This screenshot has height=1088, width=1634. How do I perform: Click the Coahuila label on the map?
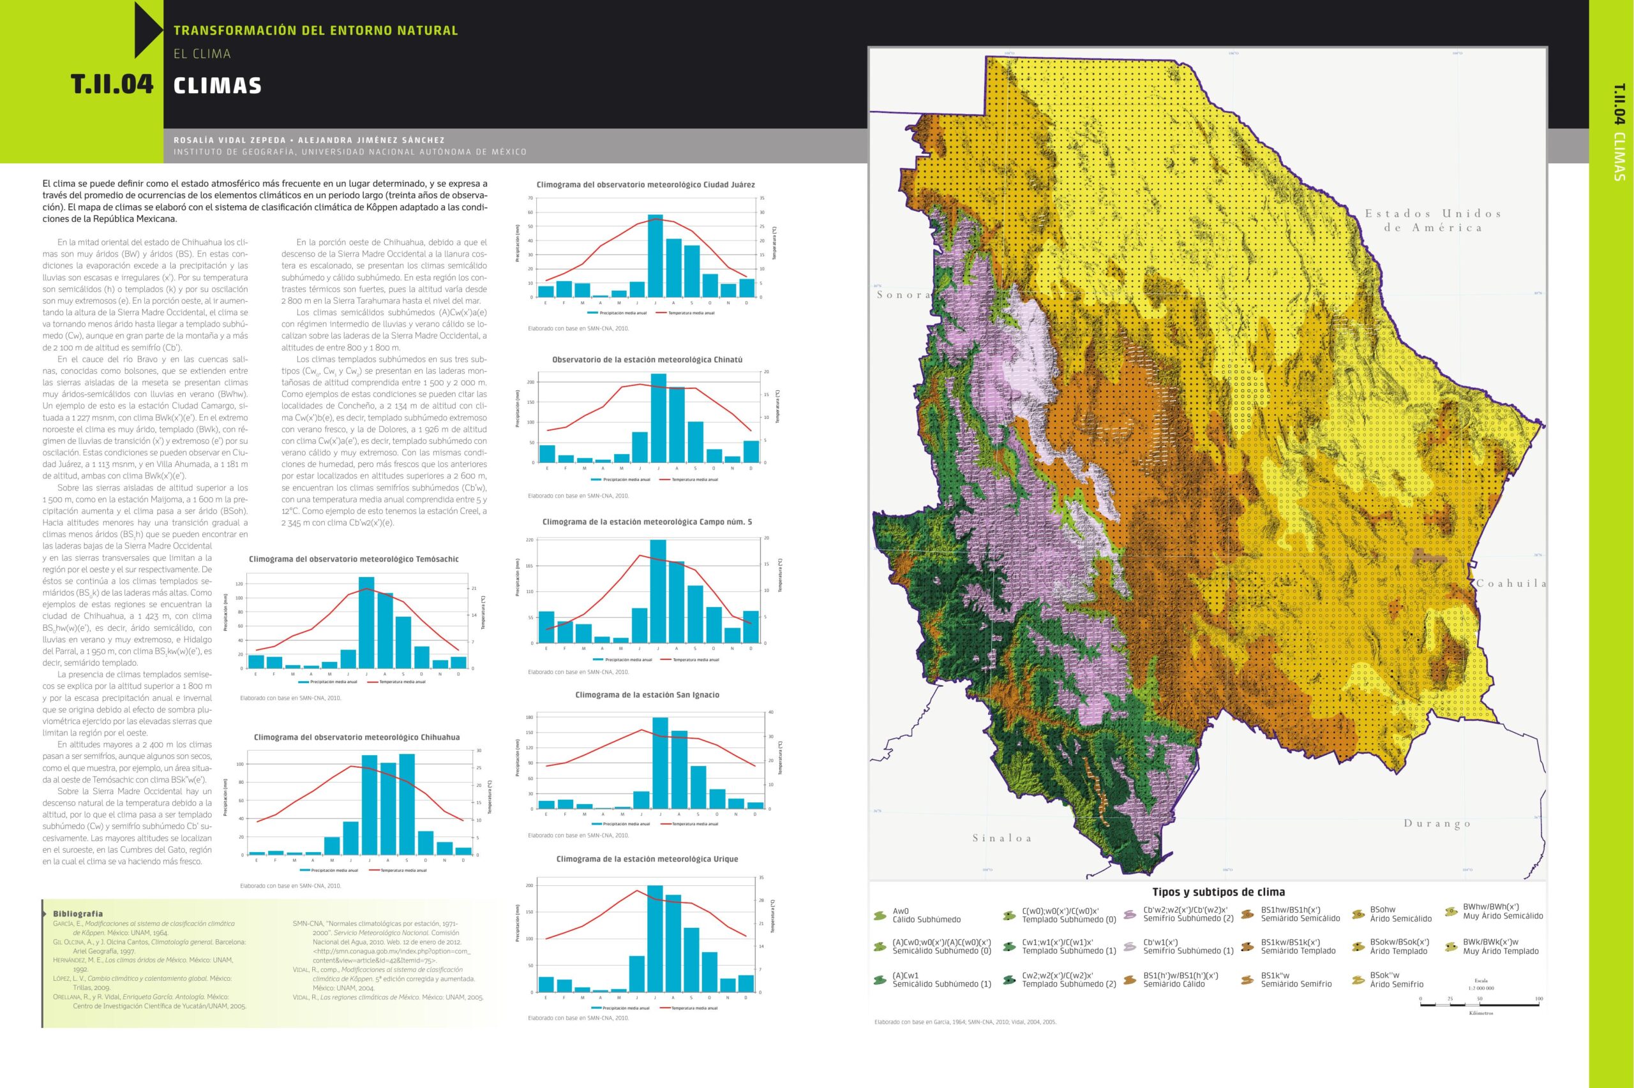coord(1512,584)
